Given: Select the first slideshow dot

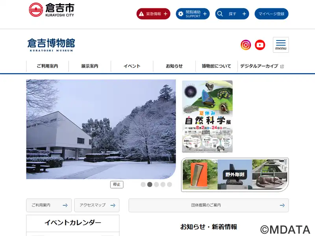Looking at the screenshot, I should [x=143, y=184].
